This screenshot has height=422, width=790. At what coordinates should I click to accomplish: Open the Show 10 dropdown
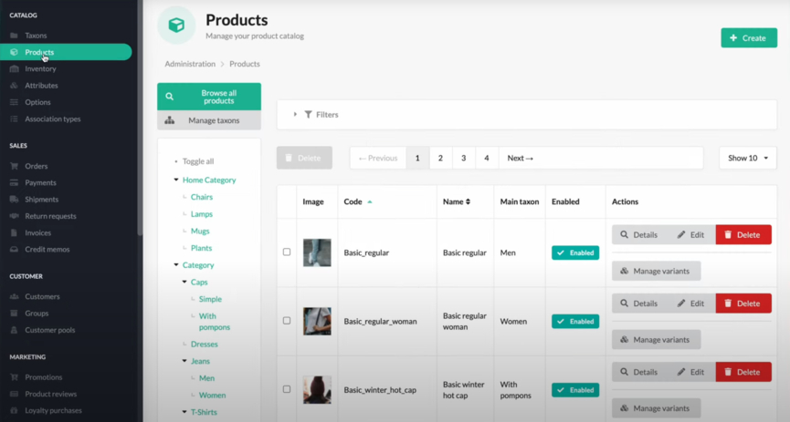[x=747, y=158]
